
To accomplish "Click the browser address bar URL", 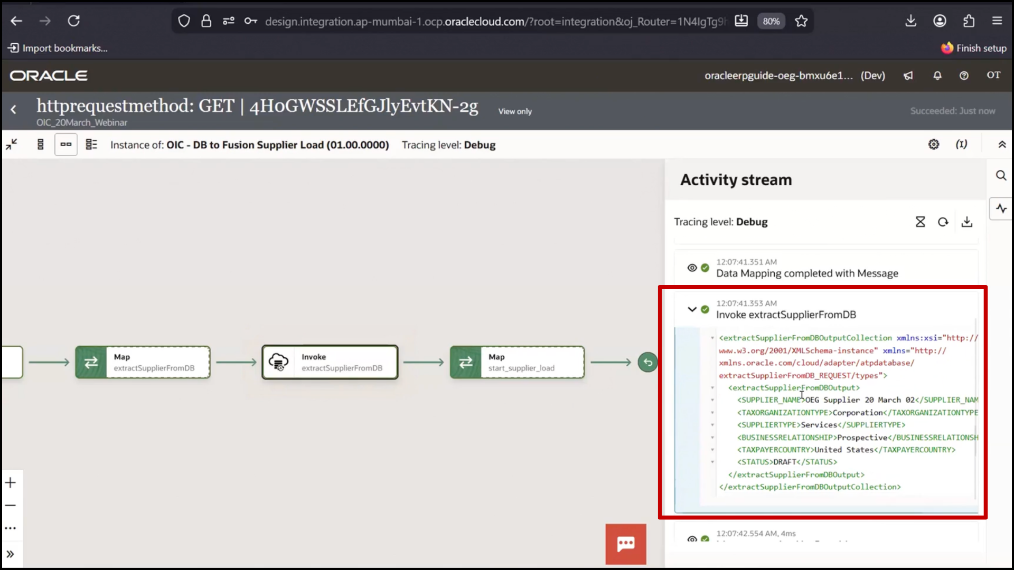I will (495, 21).
